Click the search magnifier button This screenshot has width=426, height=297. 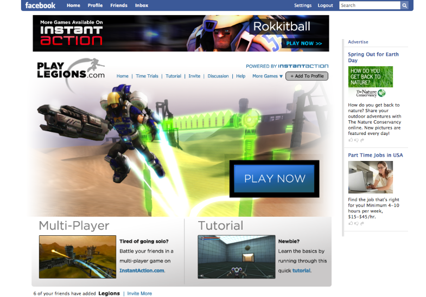point(404,5)
